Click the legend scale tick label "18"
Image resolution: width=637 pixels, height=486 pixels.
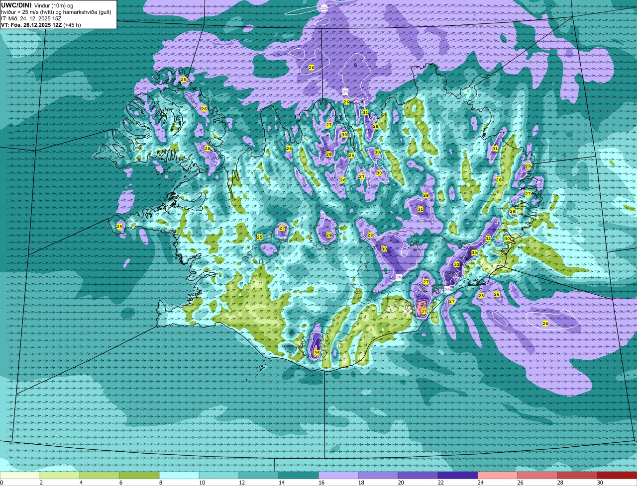361,483
